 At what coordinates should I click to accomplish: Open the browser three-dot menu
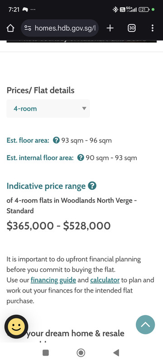[x=153, y=28]
